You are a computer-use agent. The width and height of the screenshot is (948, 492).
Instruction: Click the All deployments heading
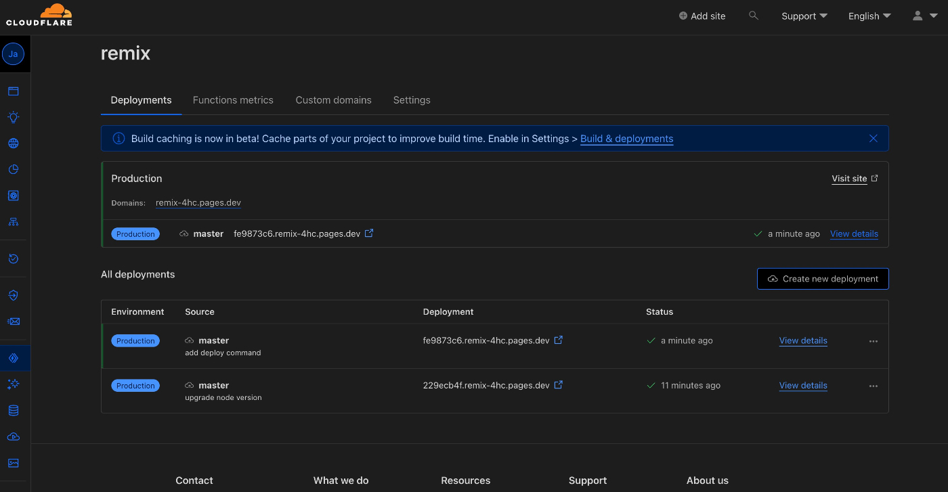tap(137, 274)
